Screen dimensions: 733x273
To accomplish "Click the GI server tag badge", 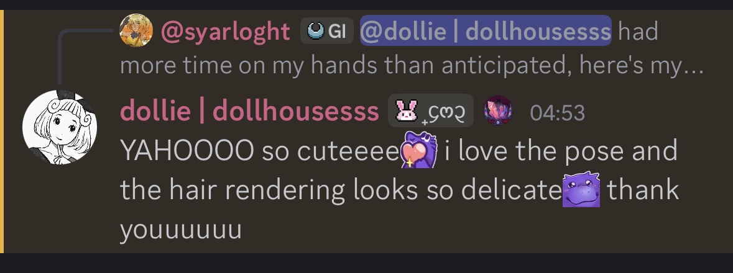I will (327, 31).
